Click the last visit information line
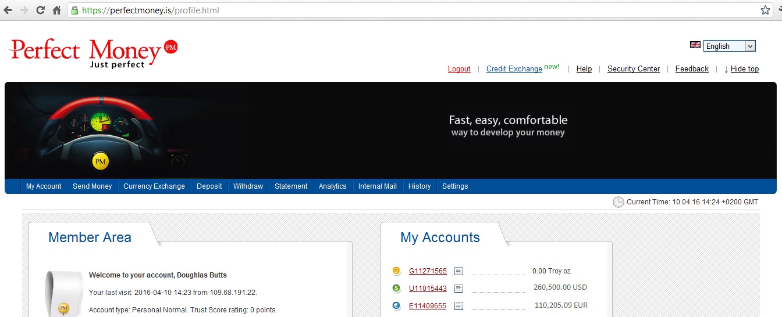The image size is (782, 317). coord(173,293)
